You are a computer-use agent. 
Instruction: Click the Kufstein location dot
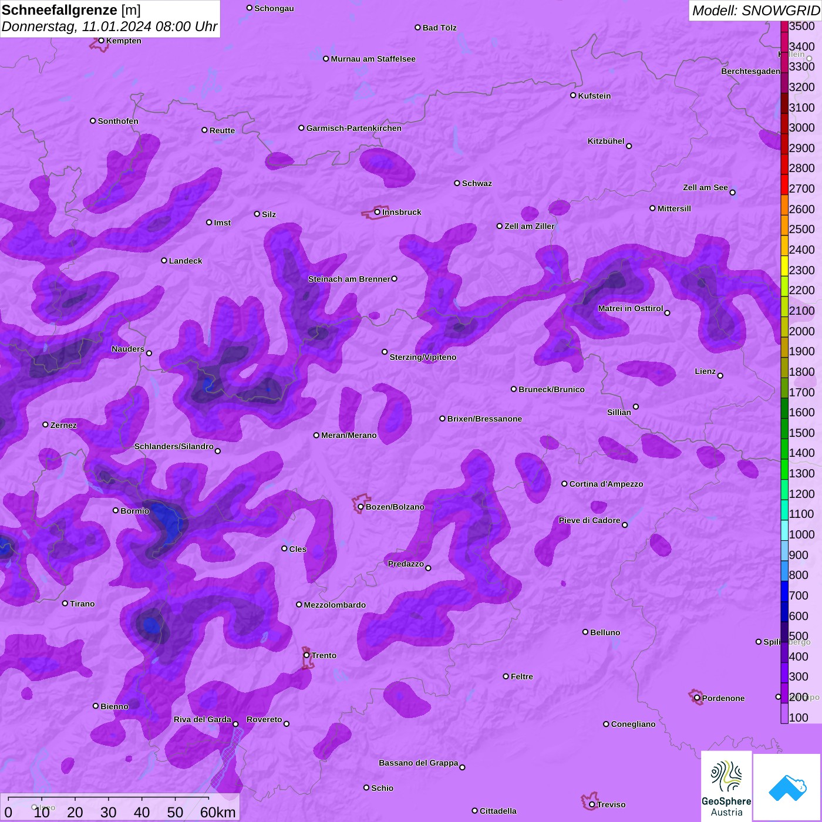(573, 95)
